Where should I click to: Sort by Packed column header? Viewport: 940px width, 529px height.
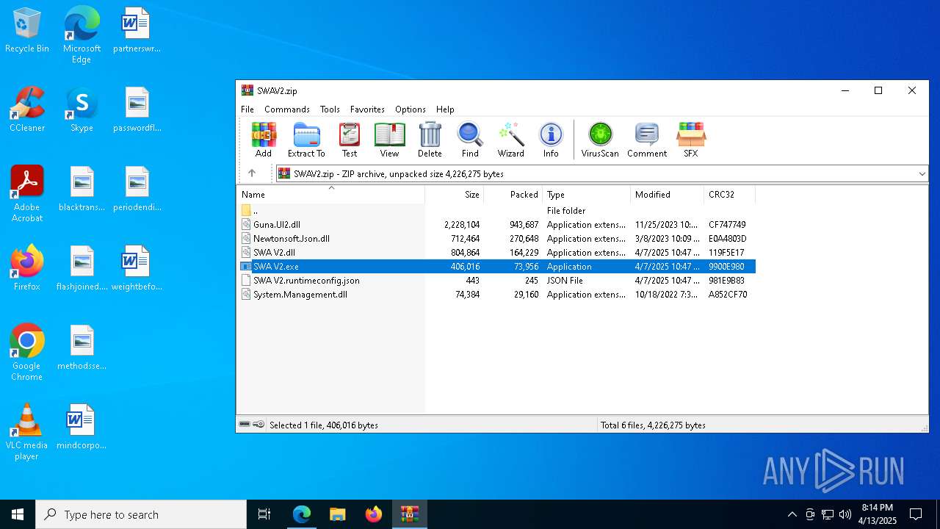coord(513,195)
